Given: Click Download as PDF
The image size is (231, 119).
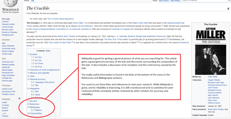Looking at the screenshot, I should [x=9, y=91].
